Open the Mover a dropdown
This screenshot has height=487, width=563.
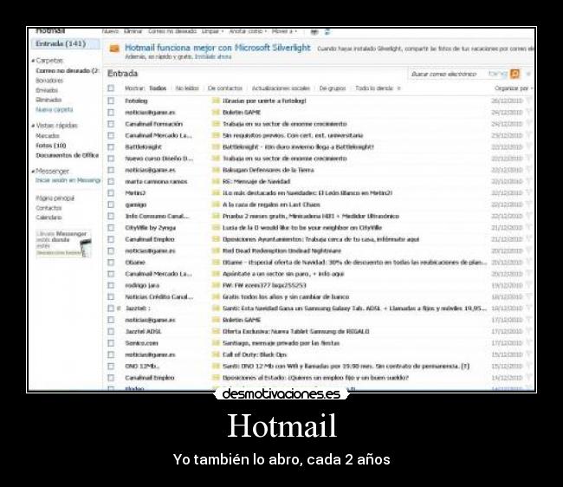(x=284, y=31)
